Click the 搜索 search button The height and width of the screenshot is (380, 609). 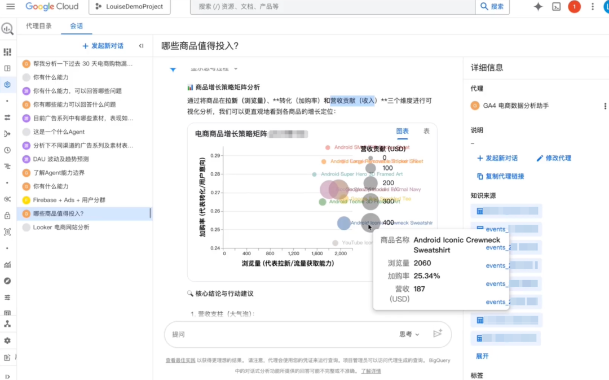click(x=492, y=7)
